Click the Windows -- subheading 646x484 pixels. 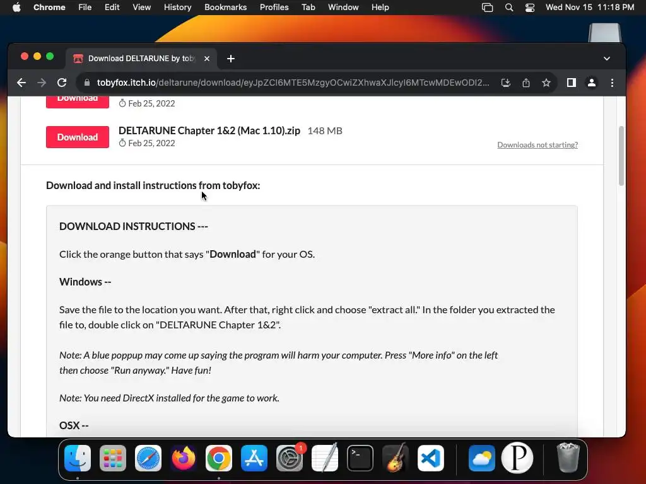(85, 282)
